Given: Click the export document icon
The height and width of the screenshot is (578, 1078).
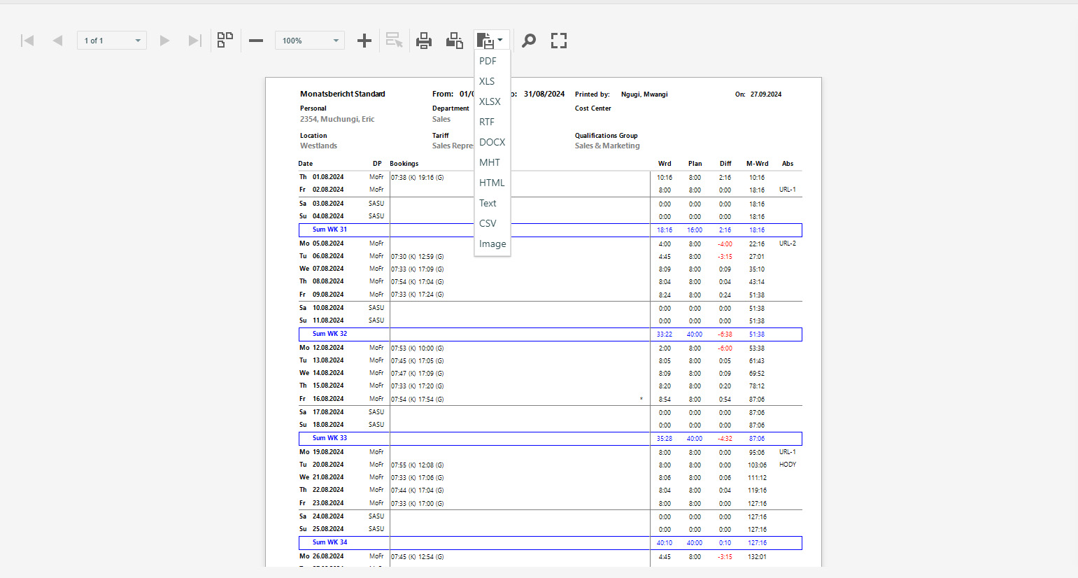Looking at the screenshot, I should 485,41.
